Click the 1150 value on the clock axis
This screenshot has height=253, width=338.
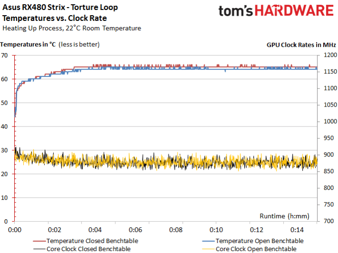click(x=330, y=72)
